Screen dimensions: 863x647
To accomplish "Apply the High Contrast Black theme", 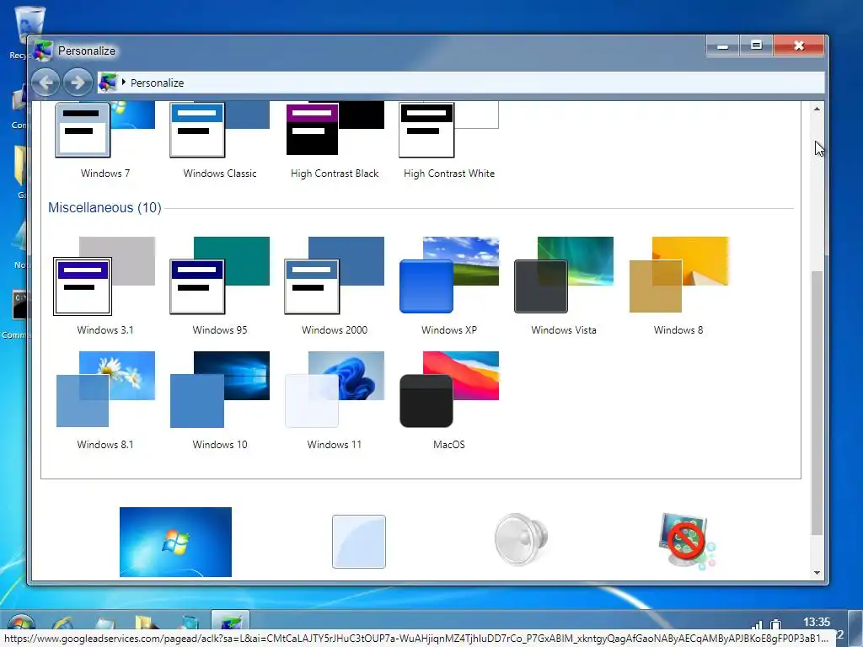I will click(x=334, y=141).
